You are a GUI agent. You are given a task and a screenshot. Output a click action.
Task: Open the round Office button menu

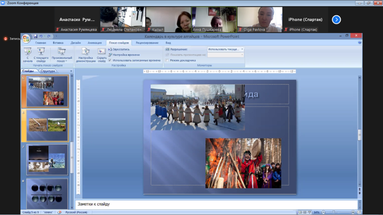point(26,38)
